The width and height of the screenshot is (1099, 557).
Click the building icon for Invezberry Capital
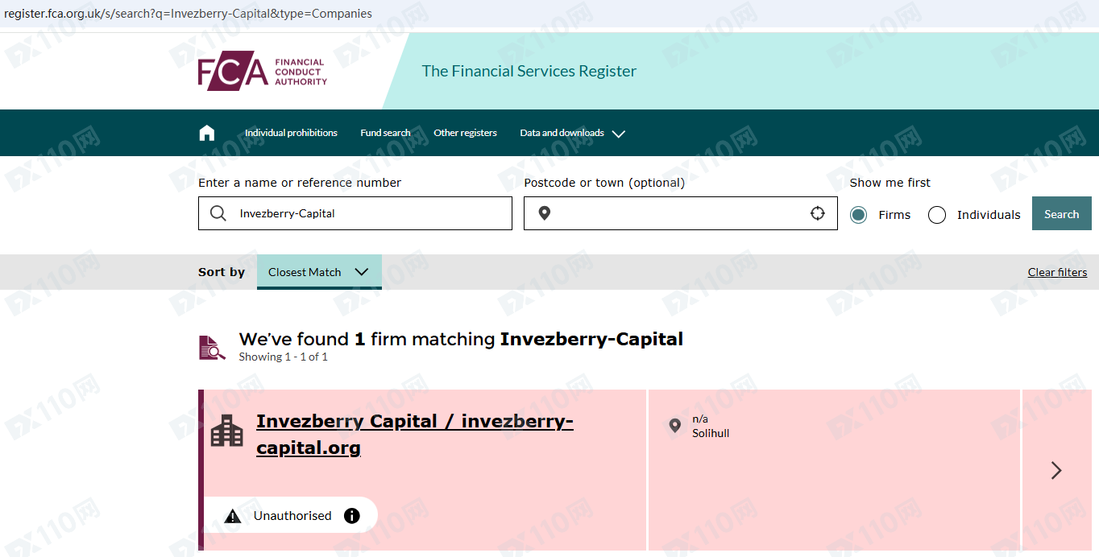tap(226, 431)
